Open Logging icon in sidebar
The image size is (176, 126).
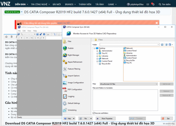pos(65,97)
